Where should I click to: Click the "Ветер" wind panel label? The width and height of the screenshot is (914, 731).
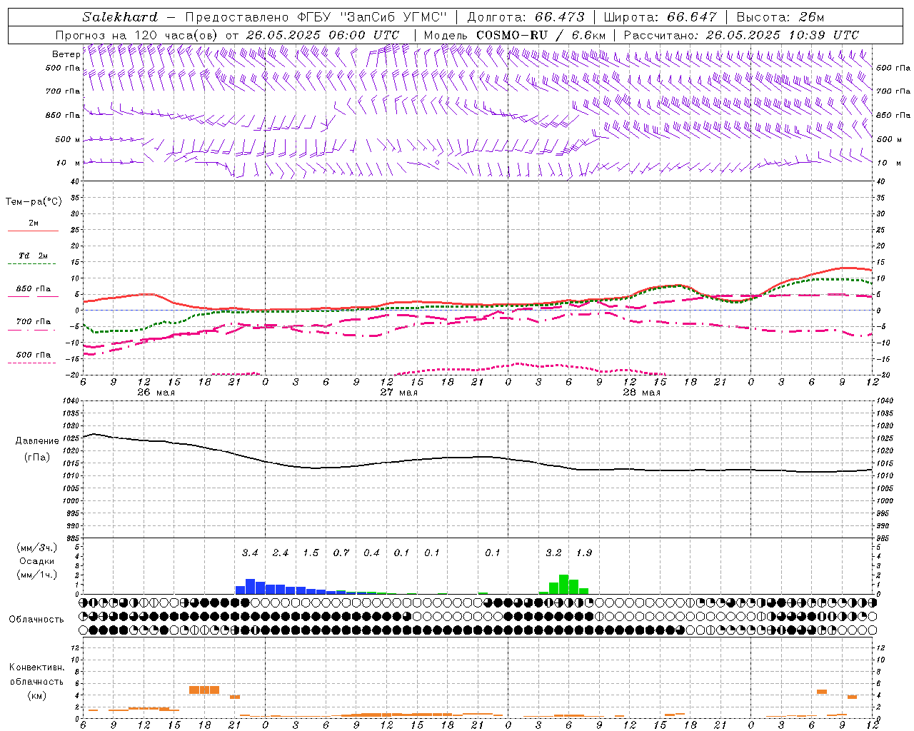click(x=66, y=54)
